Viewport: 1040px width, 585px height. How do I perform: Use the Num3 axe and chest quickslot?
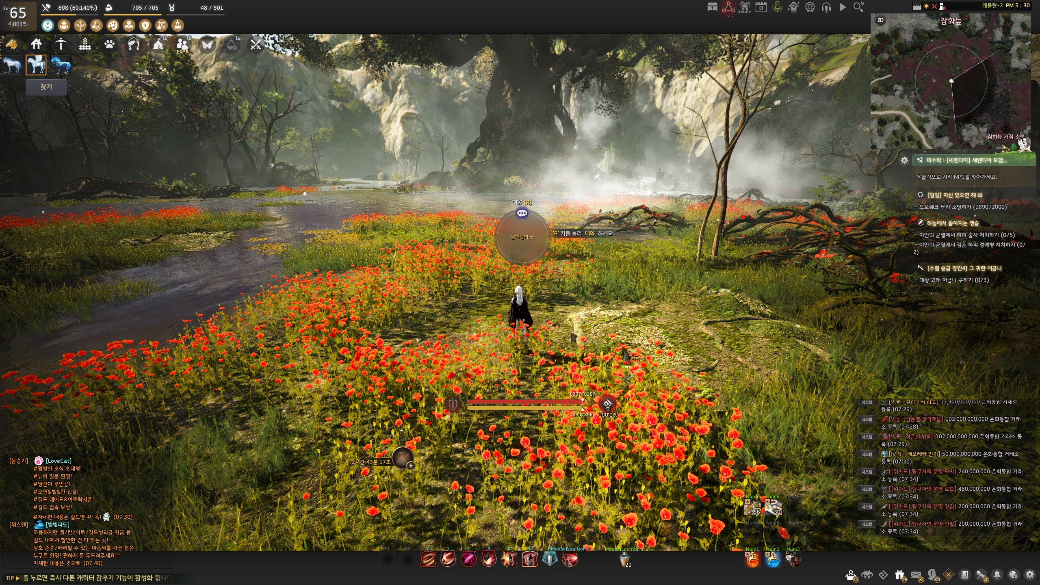click(793, 560)
